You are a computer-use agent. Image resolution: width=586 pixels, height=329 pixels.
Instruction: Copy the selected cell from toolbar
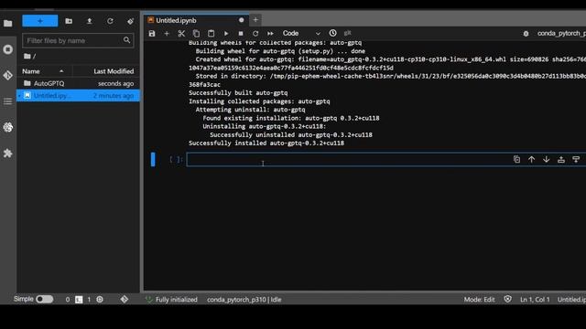(x=196, y=34)
